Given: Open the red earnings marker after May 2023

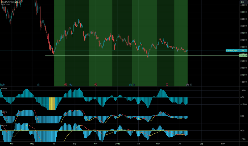Looking at the screenshot, I should tap(167, 85).
